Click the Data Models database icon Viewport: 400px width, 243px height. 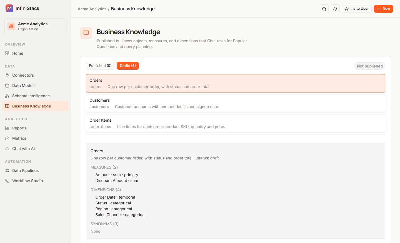tap(7, 86)
